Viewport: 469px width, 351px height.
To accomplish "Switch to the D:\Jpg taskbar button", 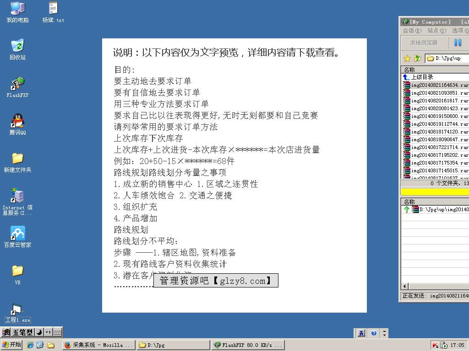I will (x=174, y=345).
